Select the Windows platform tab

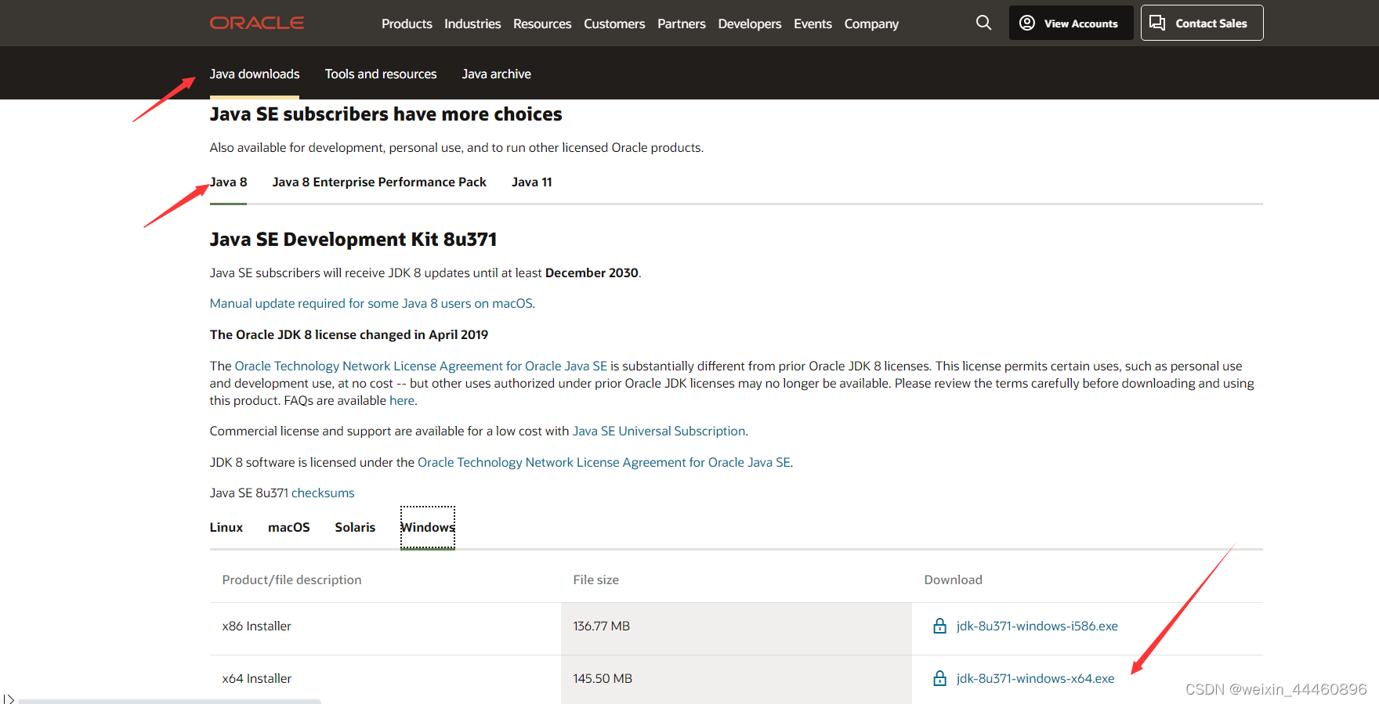(x=428, y=527)
